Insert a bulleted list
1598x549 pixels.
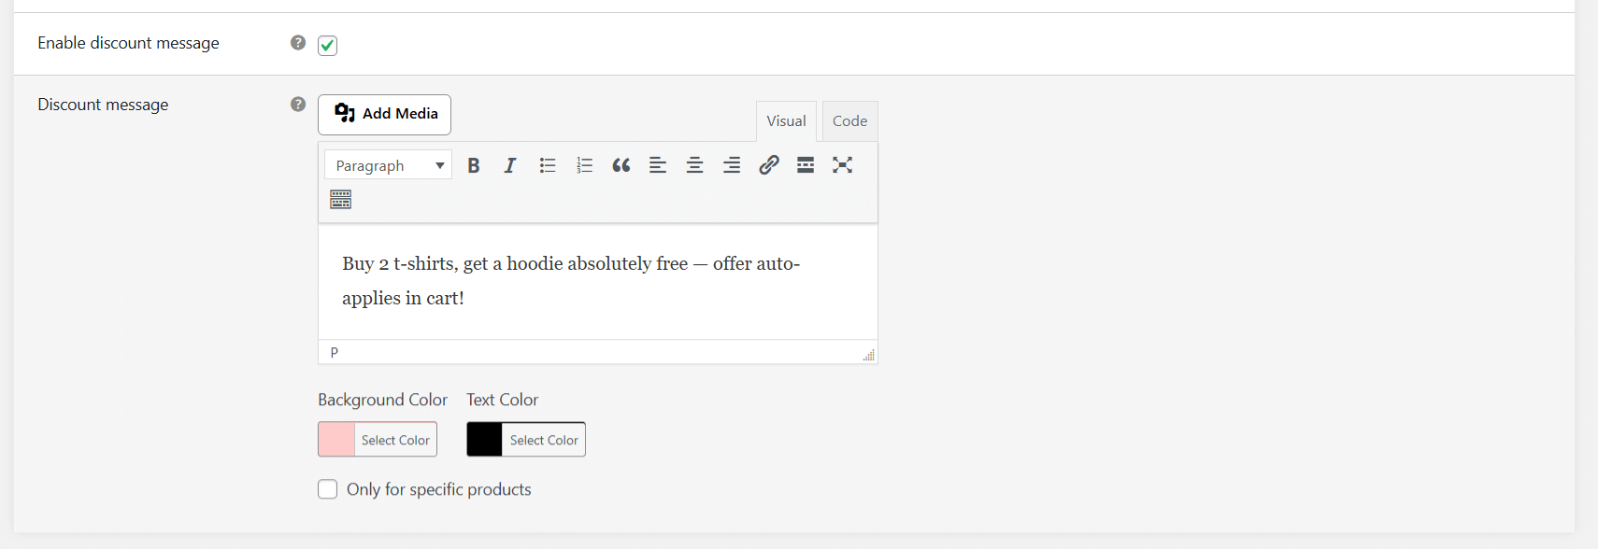(x=548, y=165)
